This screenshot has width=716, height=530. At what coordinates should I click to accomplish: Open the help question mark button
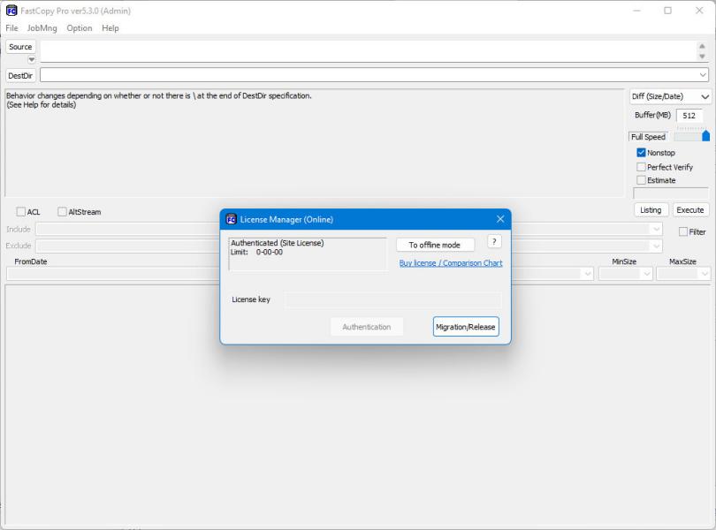coord(494,242)
